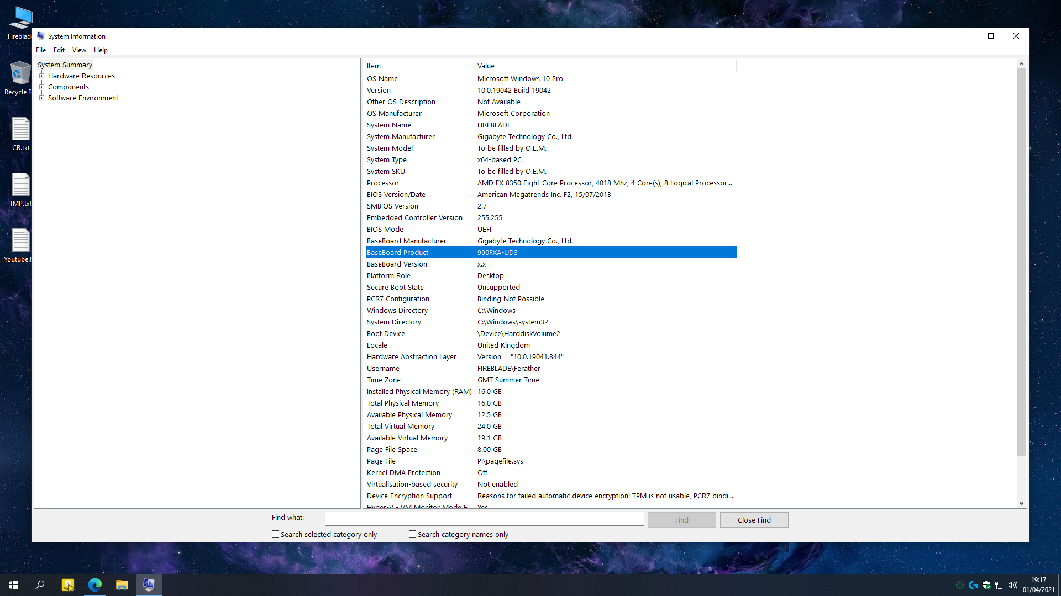Select System Summary in the tree
This screenshot has width=1061, height=596.
[65, 65]
